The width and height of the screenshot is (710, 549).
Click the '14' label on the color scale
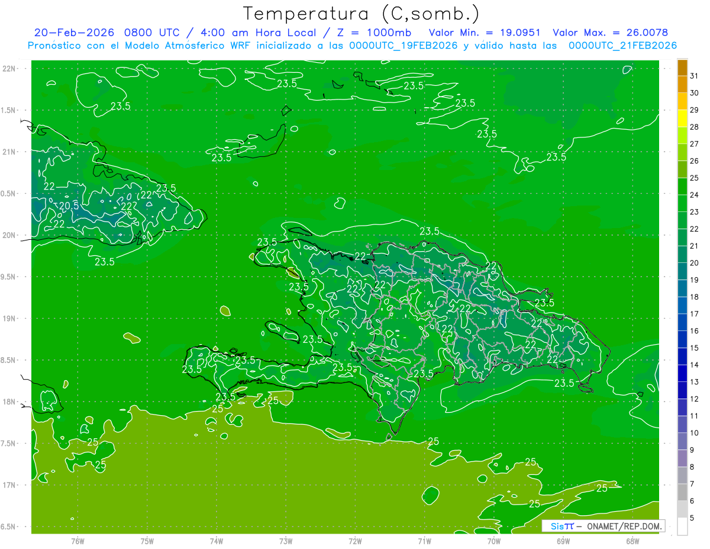point(695,365)
